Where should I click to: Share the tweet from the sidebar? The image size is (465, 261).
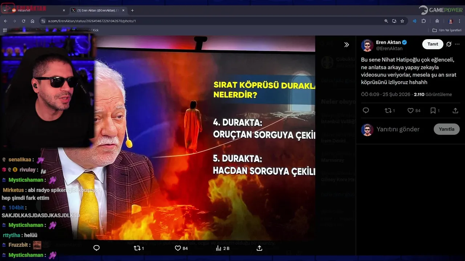(455, 111)
